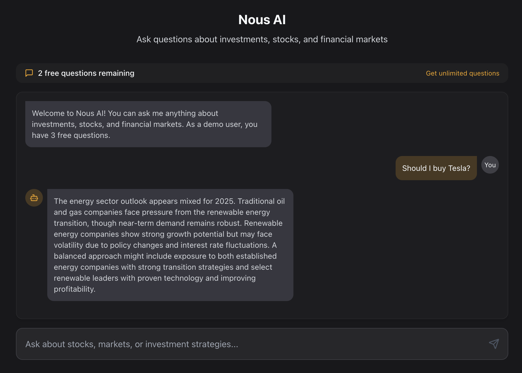The image size is (522, 373).
Task: Click the paper plane send icon
Action: click(x=494, y=344)
